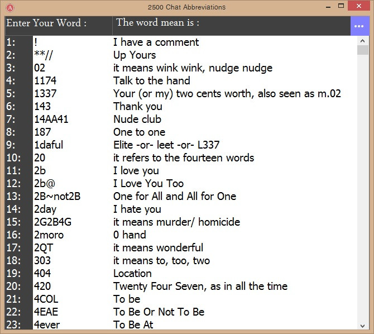Click 'it refers to the fourteen words'

[184, 158]
